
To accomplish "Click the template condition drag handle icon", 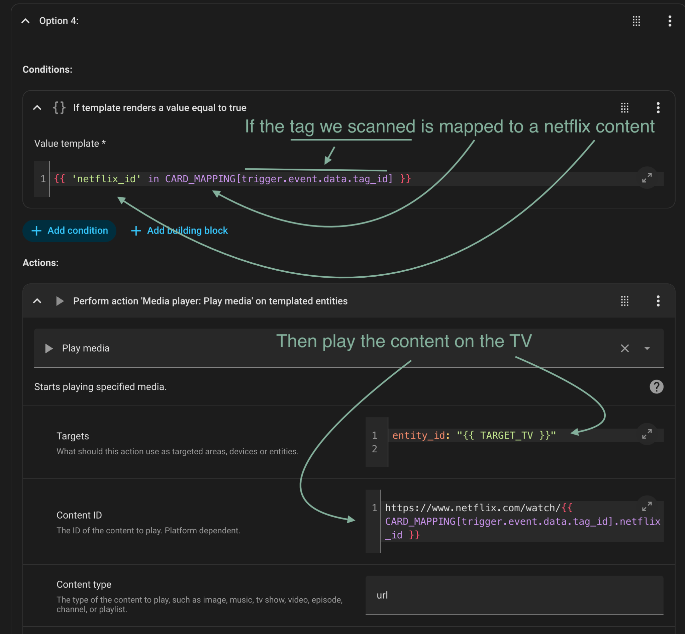I will coord(625,108).
